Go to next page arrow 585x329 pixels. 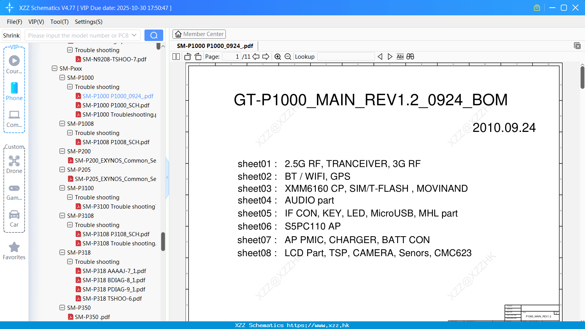[266, 56]
